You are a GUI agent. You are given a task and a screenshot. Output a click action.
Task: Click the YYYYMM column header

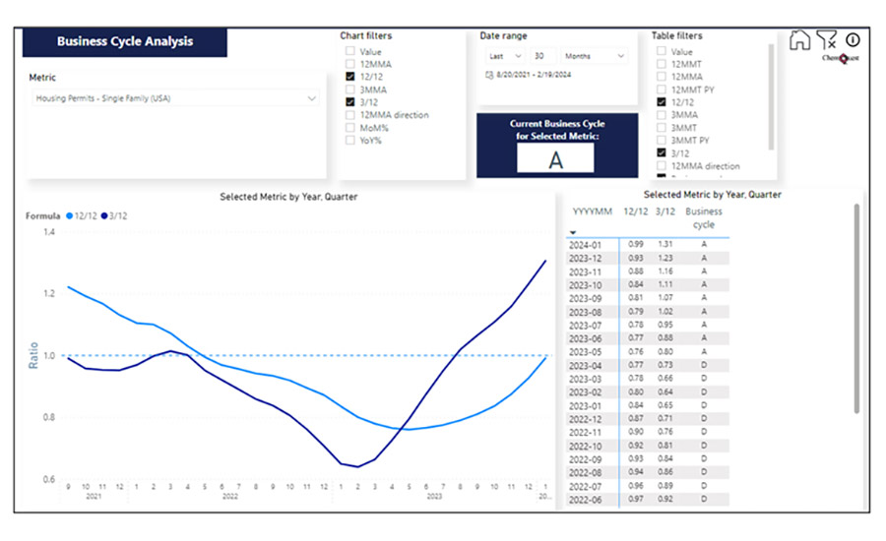(x=592, y=211)
